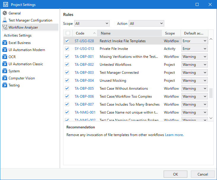This screenshot has height=180, width=217.
Task: Click the Testing activity settings icon
Action: [x=5, y=85]
